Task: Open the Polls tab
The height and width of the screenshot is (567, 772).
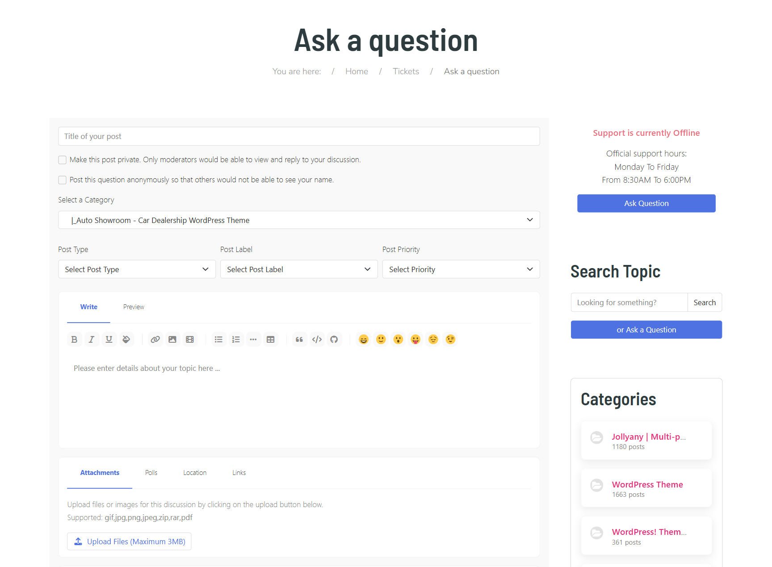Action: [151, 473]
